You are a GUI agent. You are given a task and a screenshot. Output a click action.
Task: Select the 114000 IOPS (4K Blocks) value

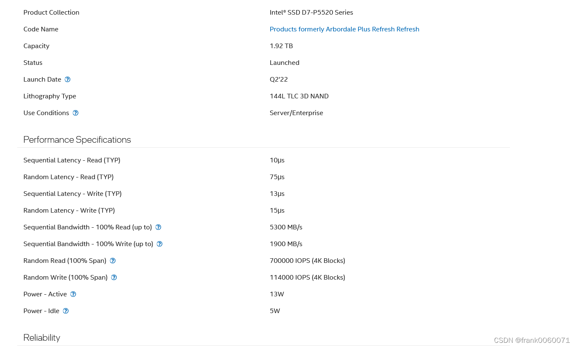point(307,278)
